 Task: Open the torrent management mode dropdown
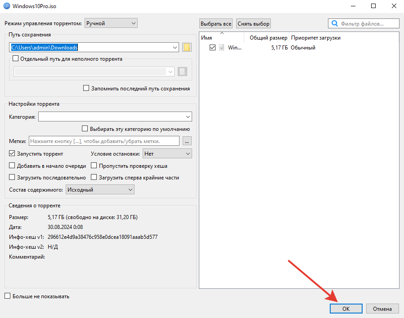111,23
